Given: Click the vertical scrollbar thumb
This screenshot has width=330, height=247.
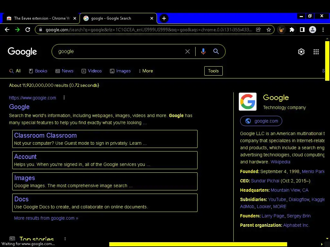Looking at the screenshot, I should pyautogui.click(x=327, y=61).
